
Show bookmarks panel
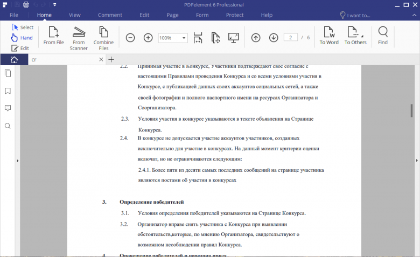[8, 91]
